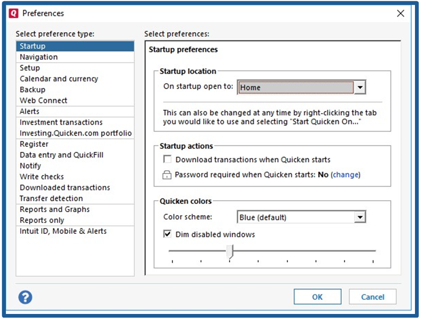Viewport: 426px width, 325px height.
Task: Close the Preferences dialog with X
Action: (x=400, y=13)
